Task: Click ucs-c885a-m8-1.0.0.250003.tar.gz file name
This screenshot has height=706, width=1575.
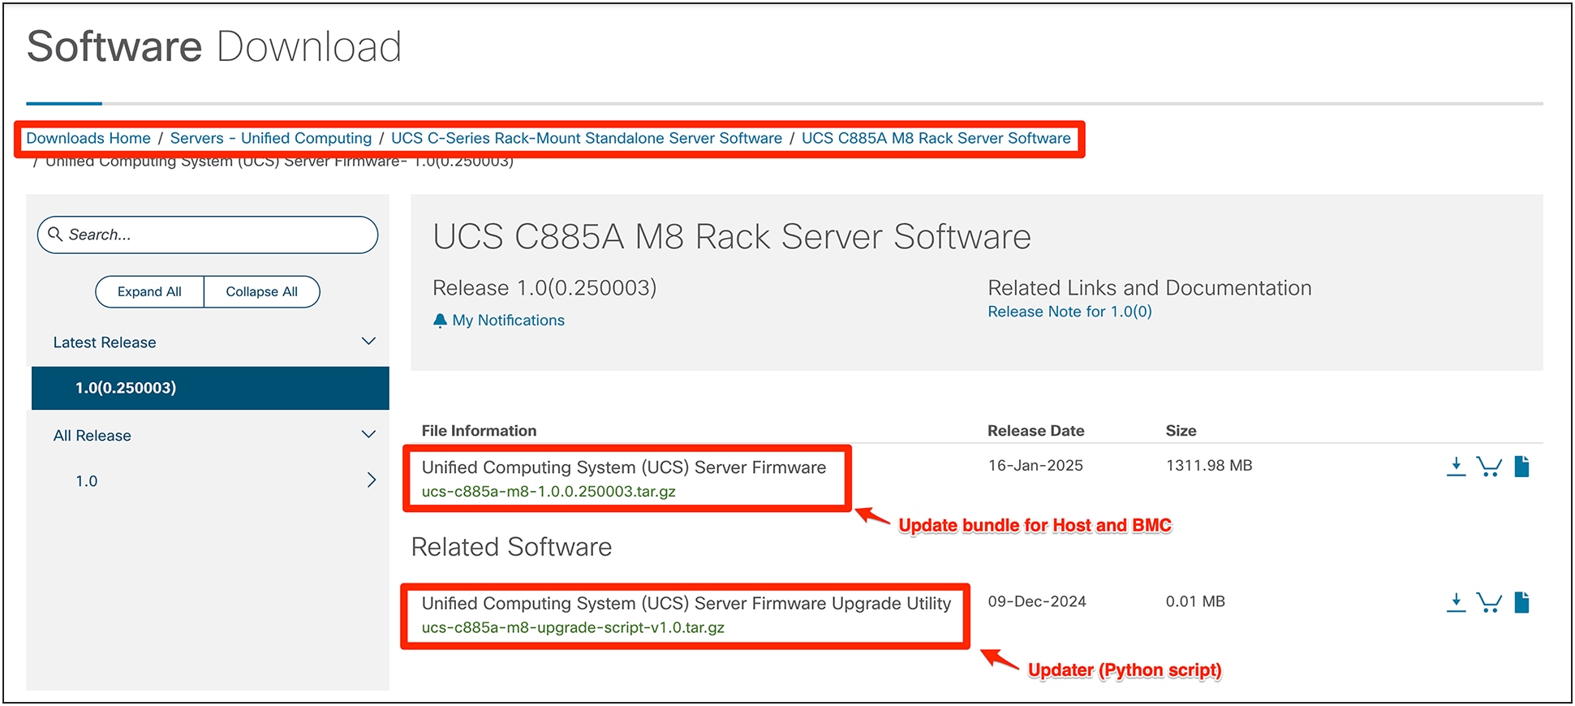Action: click(x=549, y=492)
